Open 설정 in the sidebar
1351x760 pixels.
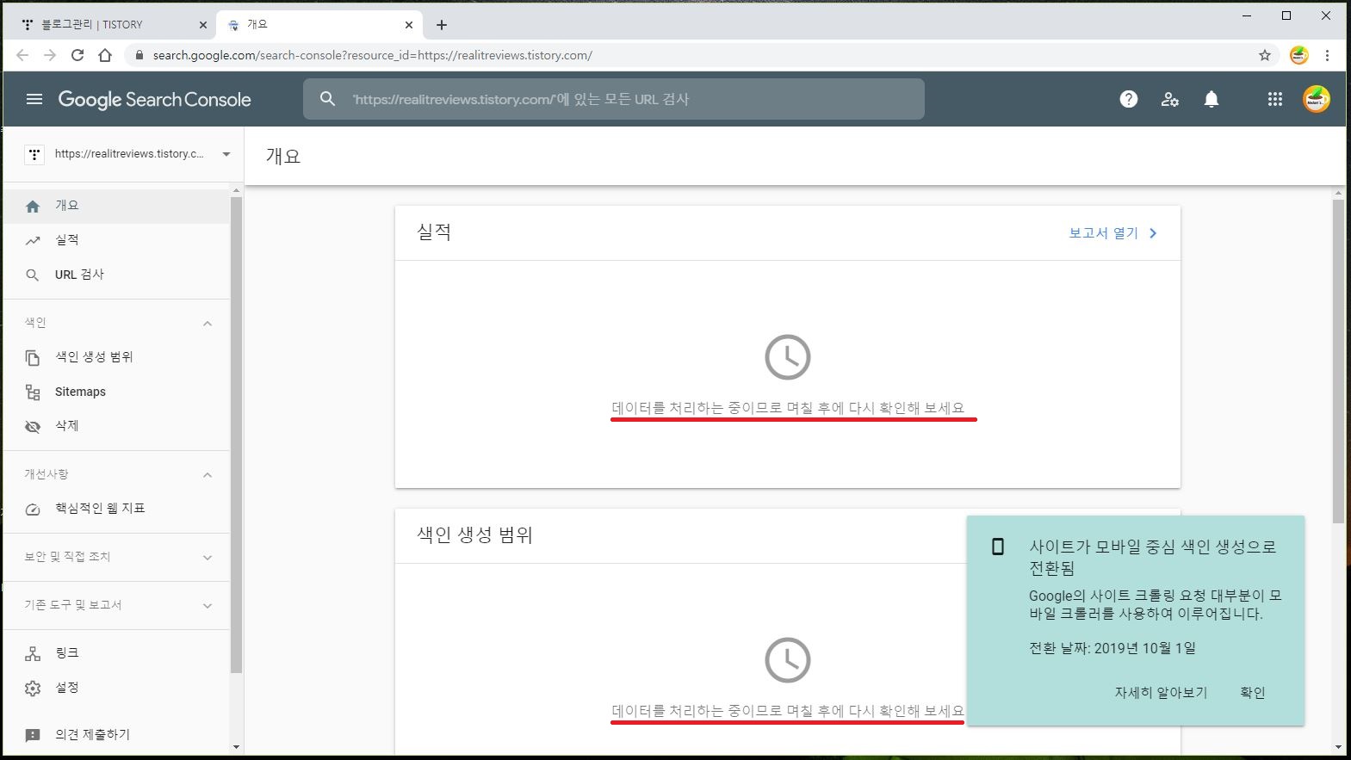point(116,688)
